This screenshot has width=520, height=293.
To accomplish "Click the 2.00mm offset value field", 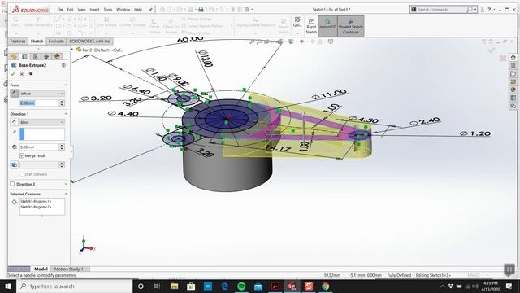I will (x=39, y=103).
